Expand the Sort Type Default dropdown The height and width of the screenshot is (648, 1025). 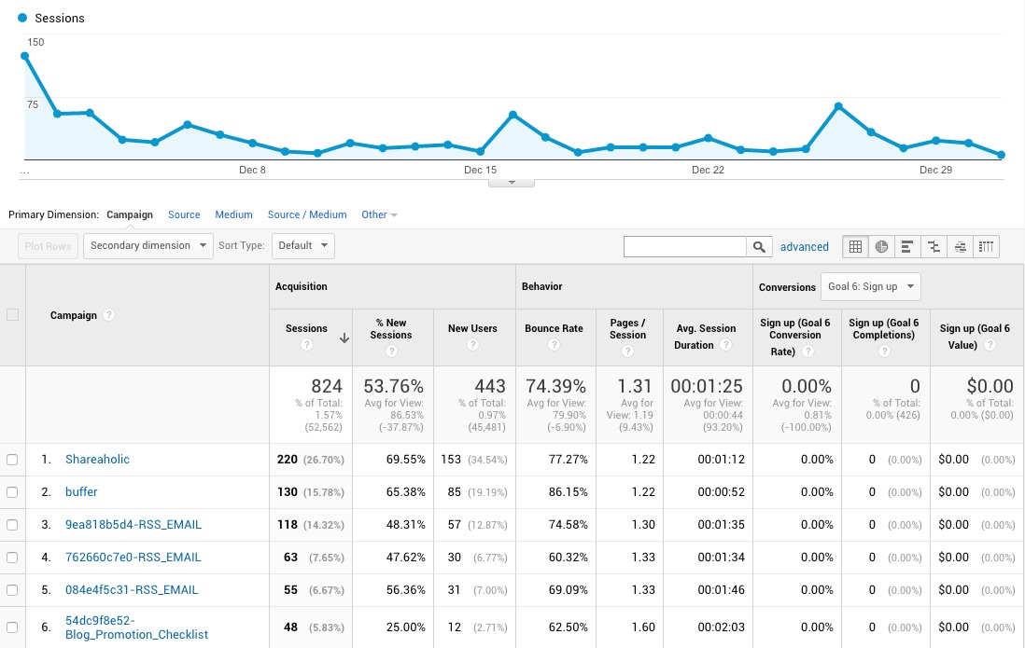coord(303,246)
